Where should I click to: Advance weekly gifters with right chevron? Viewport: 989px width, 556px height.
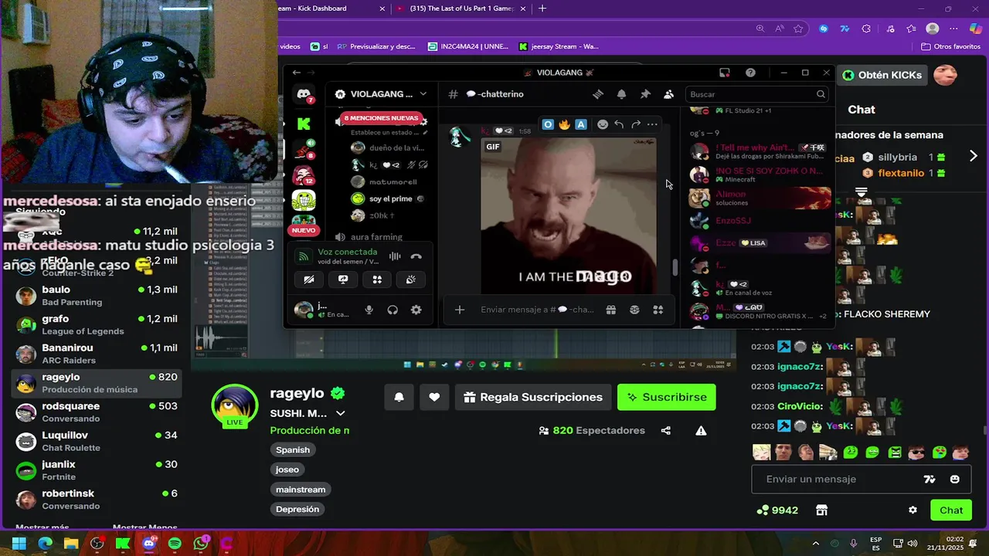click(x=973, y=156)
